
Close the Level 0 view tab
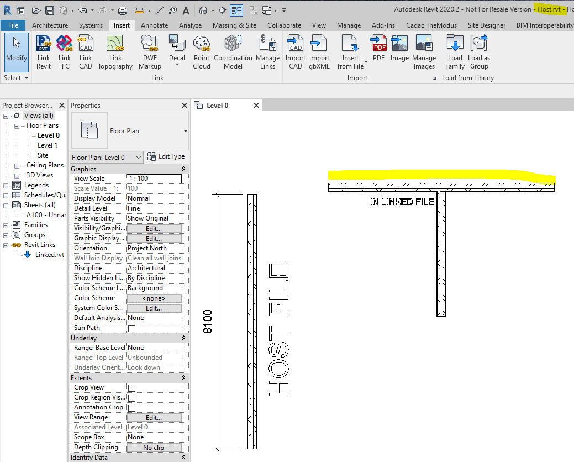(256, 106)
